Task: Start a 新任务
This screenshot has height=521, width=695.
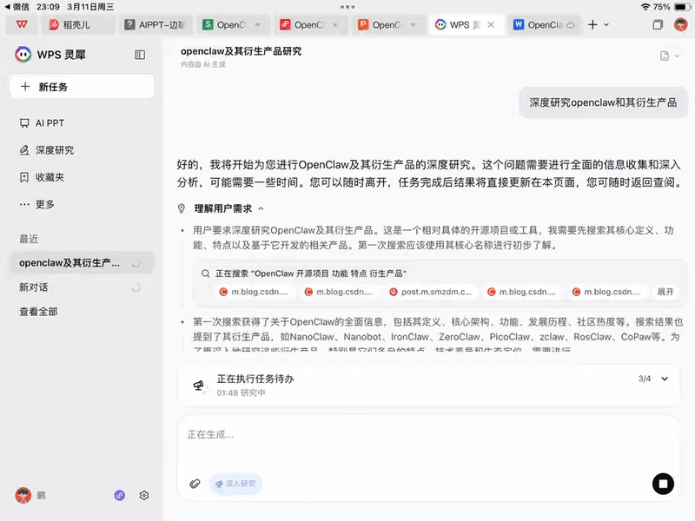Action: (x=82, y=87)
